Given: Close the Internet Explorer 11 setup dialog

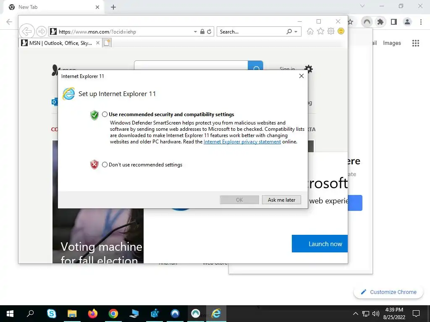Looking at the screenshot, I should (x=302, y=76).
